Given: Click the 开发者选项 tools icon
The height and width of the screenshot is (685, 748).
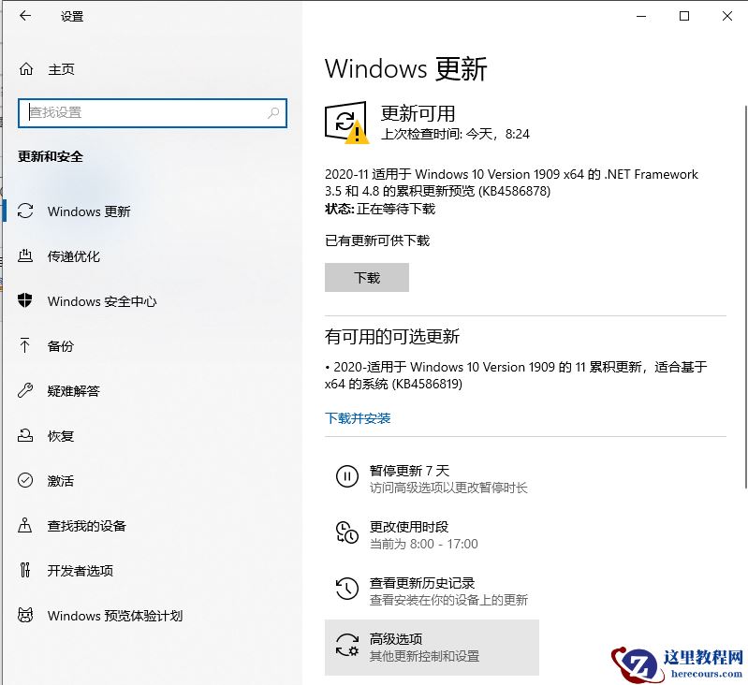Looking at the screenshot, I should (x=25, y=570).
